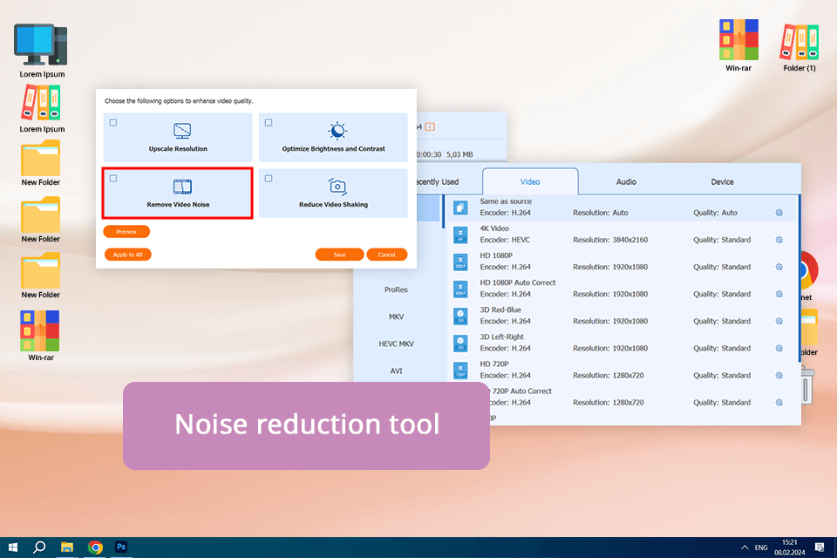
Task: Toggle the Reduce Video Shaking checkbox
Action: (269, 179)
